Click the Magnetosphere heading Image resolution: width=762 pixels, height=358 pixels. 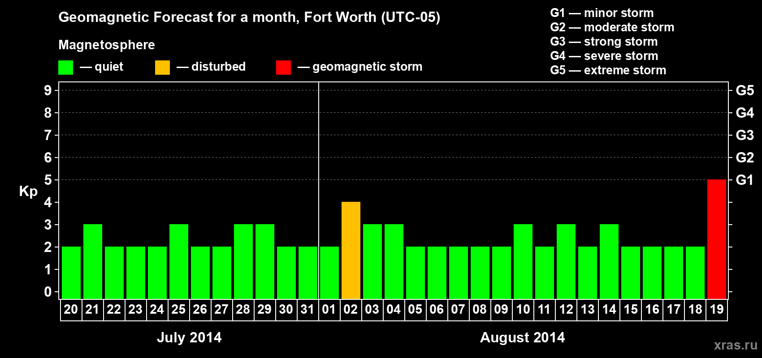[x=107, y=45]
